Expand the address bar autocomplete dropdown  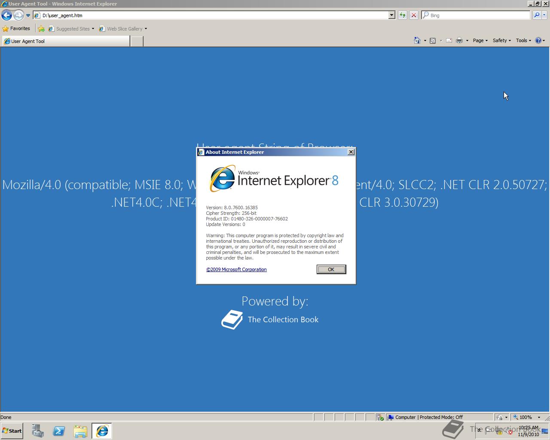click(x=392, y=15)
